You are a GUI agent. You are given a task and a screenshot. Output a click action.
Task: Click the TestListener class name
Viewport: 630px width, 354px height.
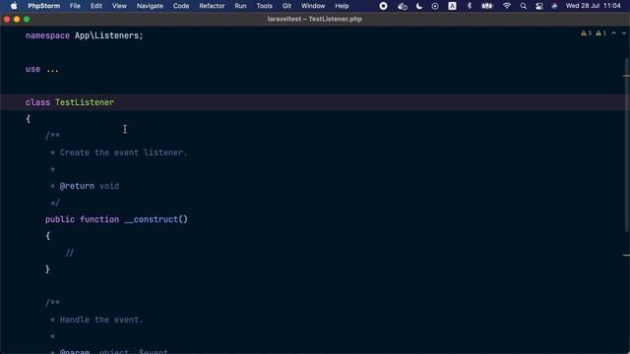coord(85,102)
